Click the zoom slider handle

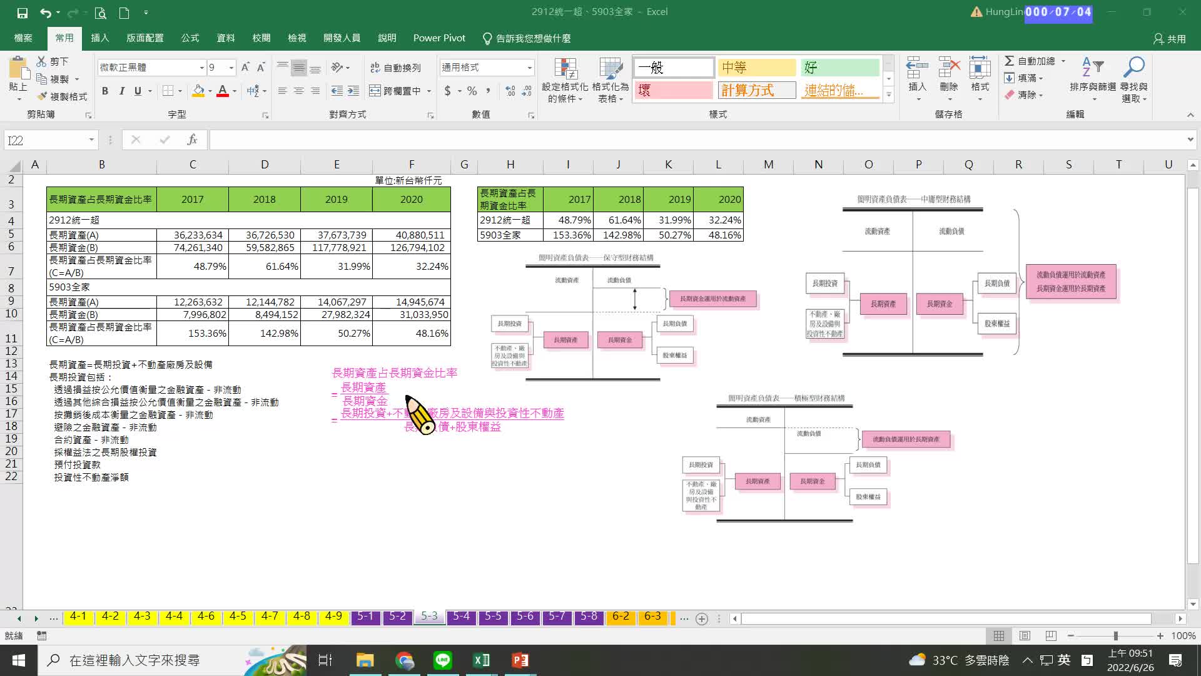click(x=1115, y=636)
